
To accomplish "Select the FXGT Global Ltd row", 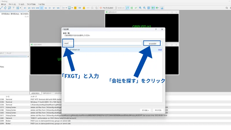I will point(113,50).
